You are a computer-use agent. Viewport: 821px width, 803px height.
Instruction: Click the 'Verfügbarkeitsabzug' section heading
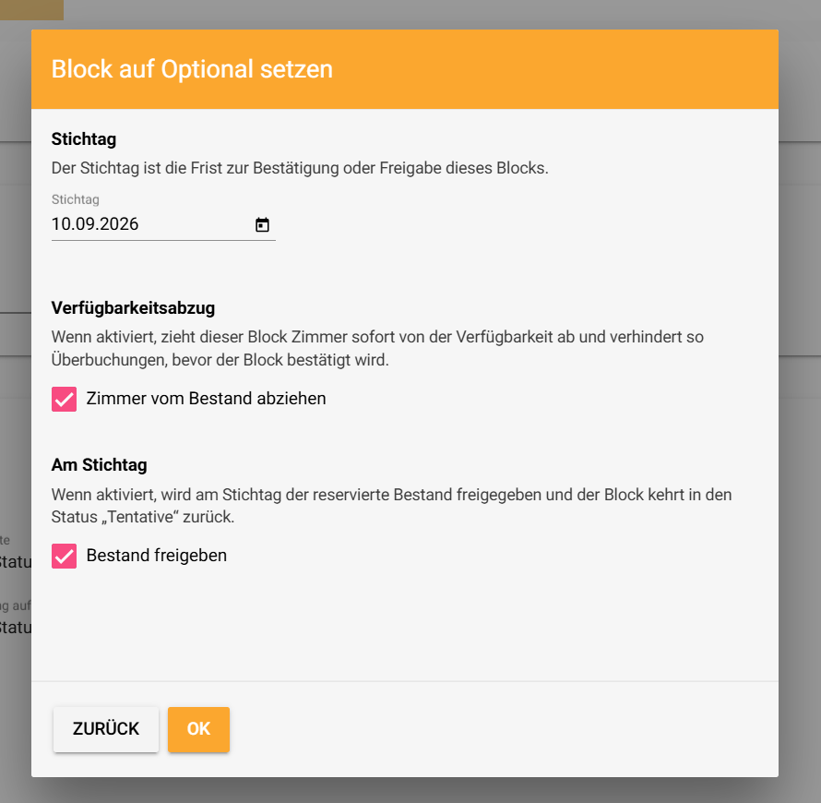click(133, 308)
